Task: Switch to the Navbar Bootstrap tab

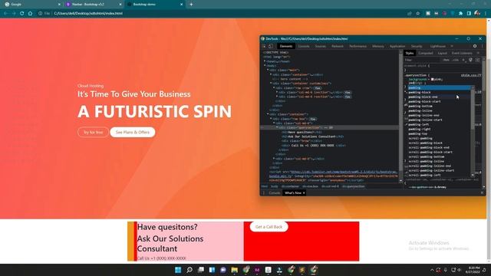Action: (94, 5)
